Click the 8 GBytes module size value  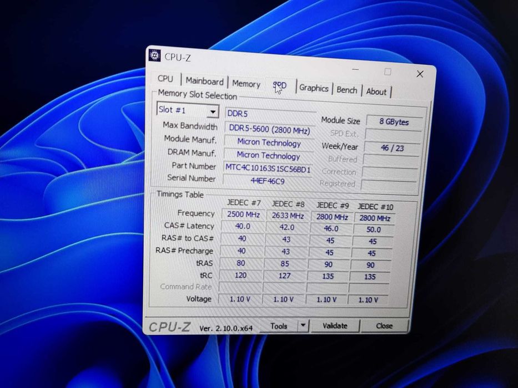click(x=394, y=122)
